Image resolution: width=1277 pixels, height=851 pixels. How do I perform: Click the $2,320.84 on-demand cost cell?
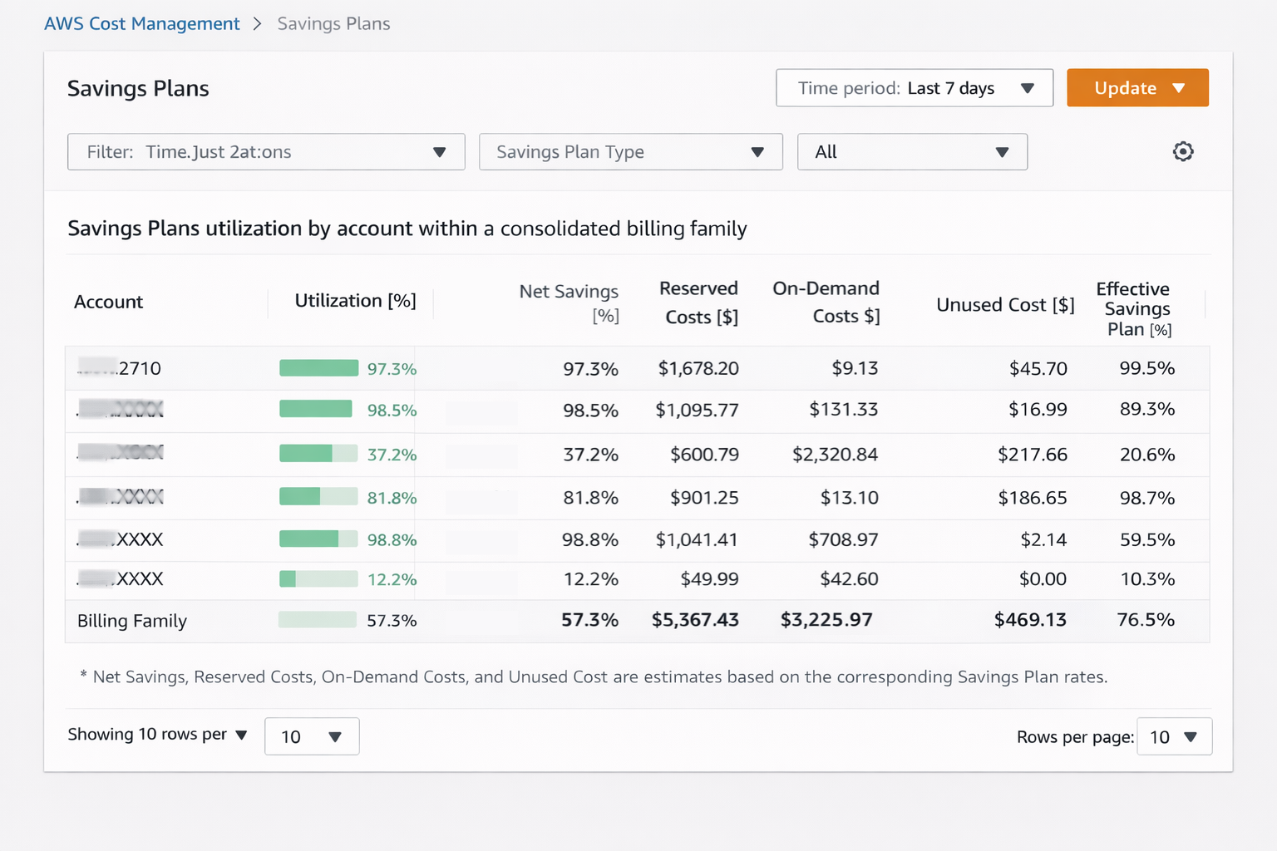pyautogui.click(x=835, y=455)
